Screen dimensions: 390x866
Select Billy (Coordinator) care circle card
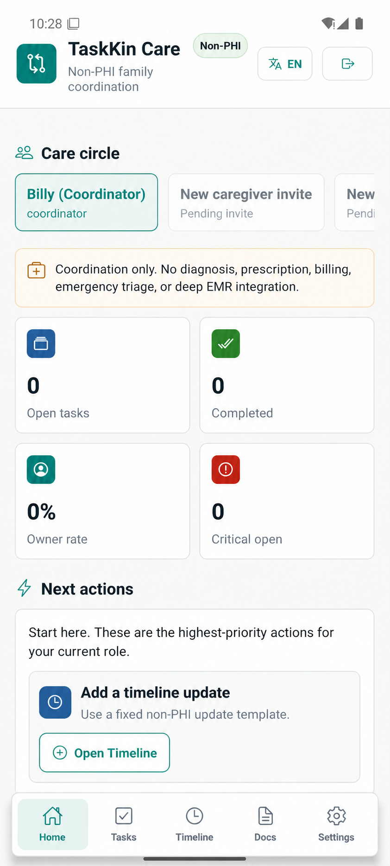87,202
